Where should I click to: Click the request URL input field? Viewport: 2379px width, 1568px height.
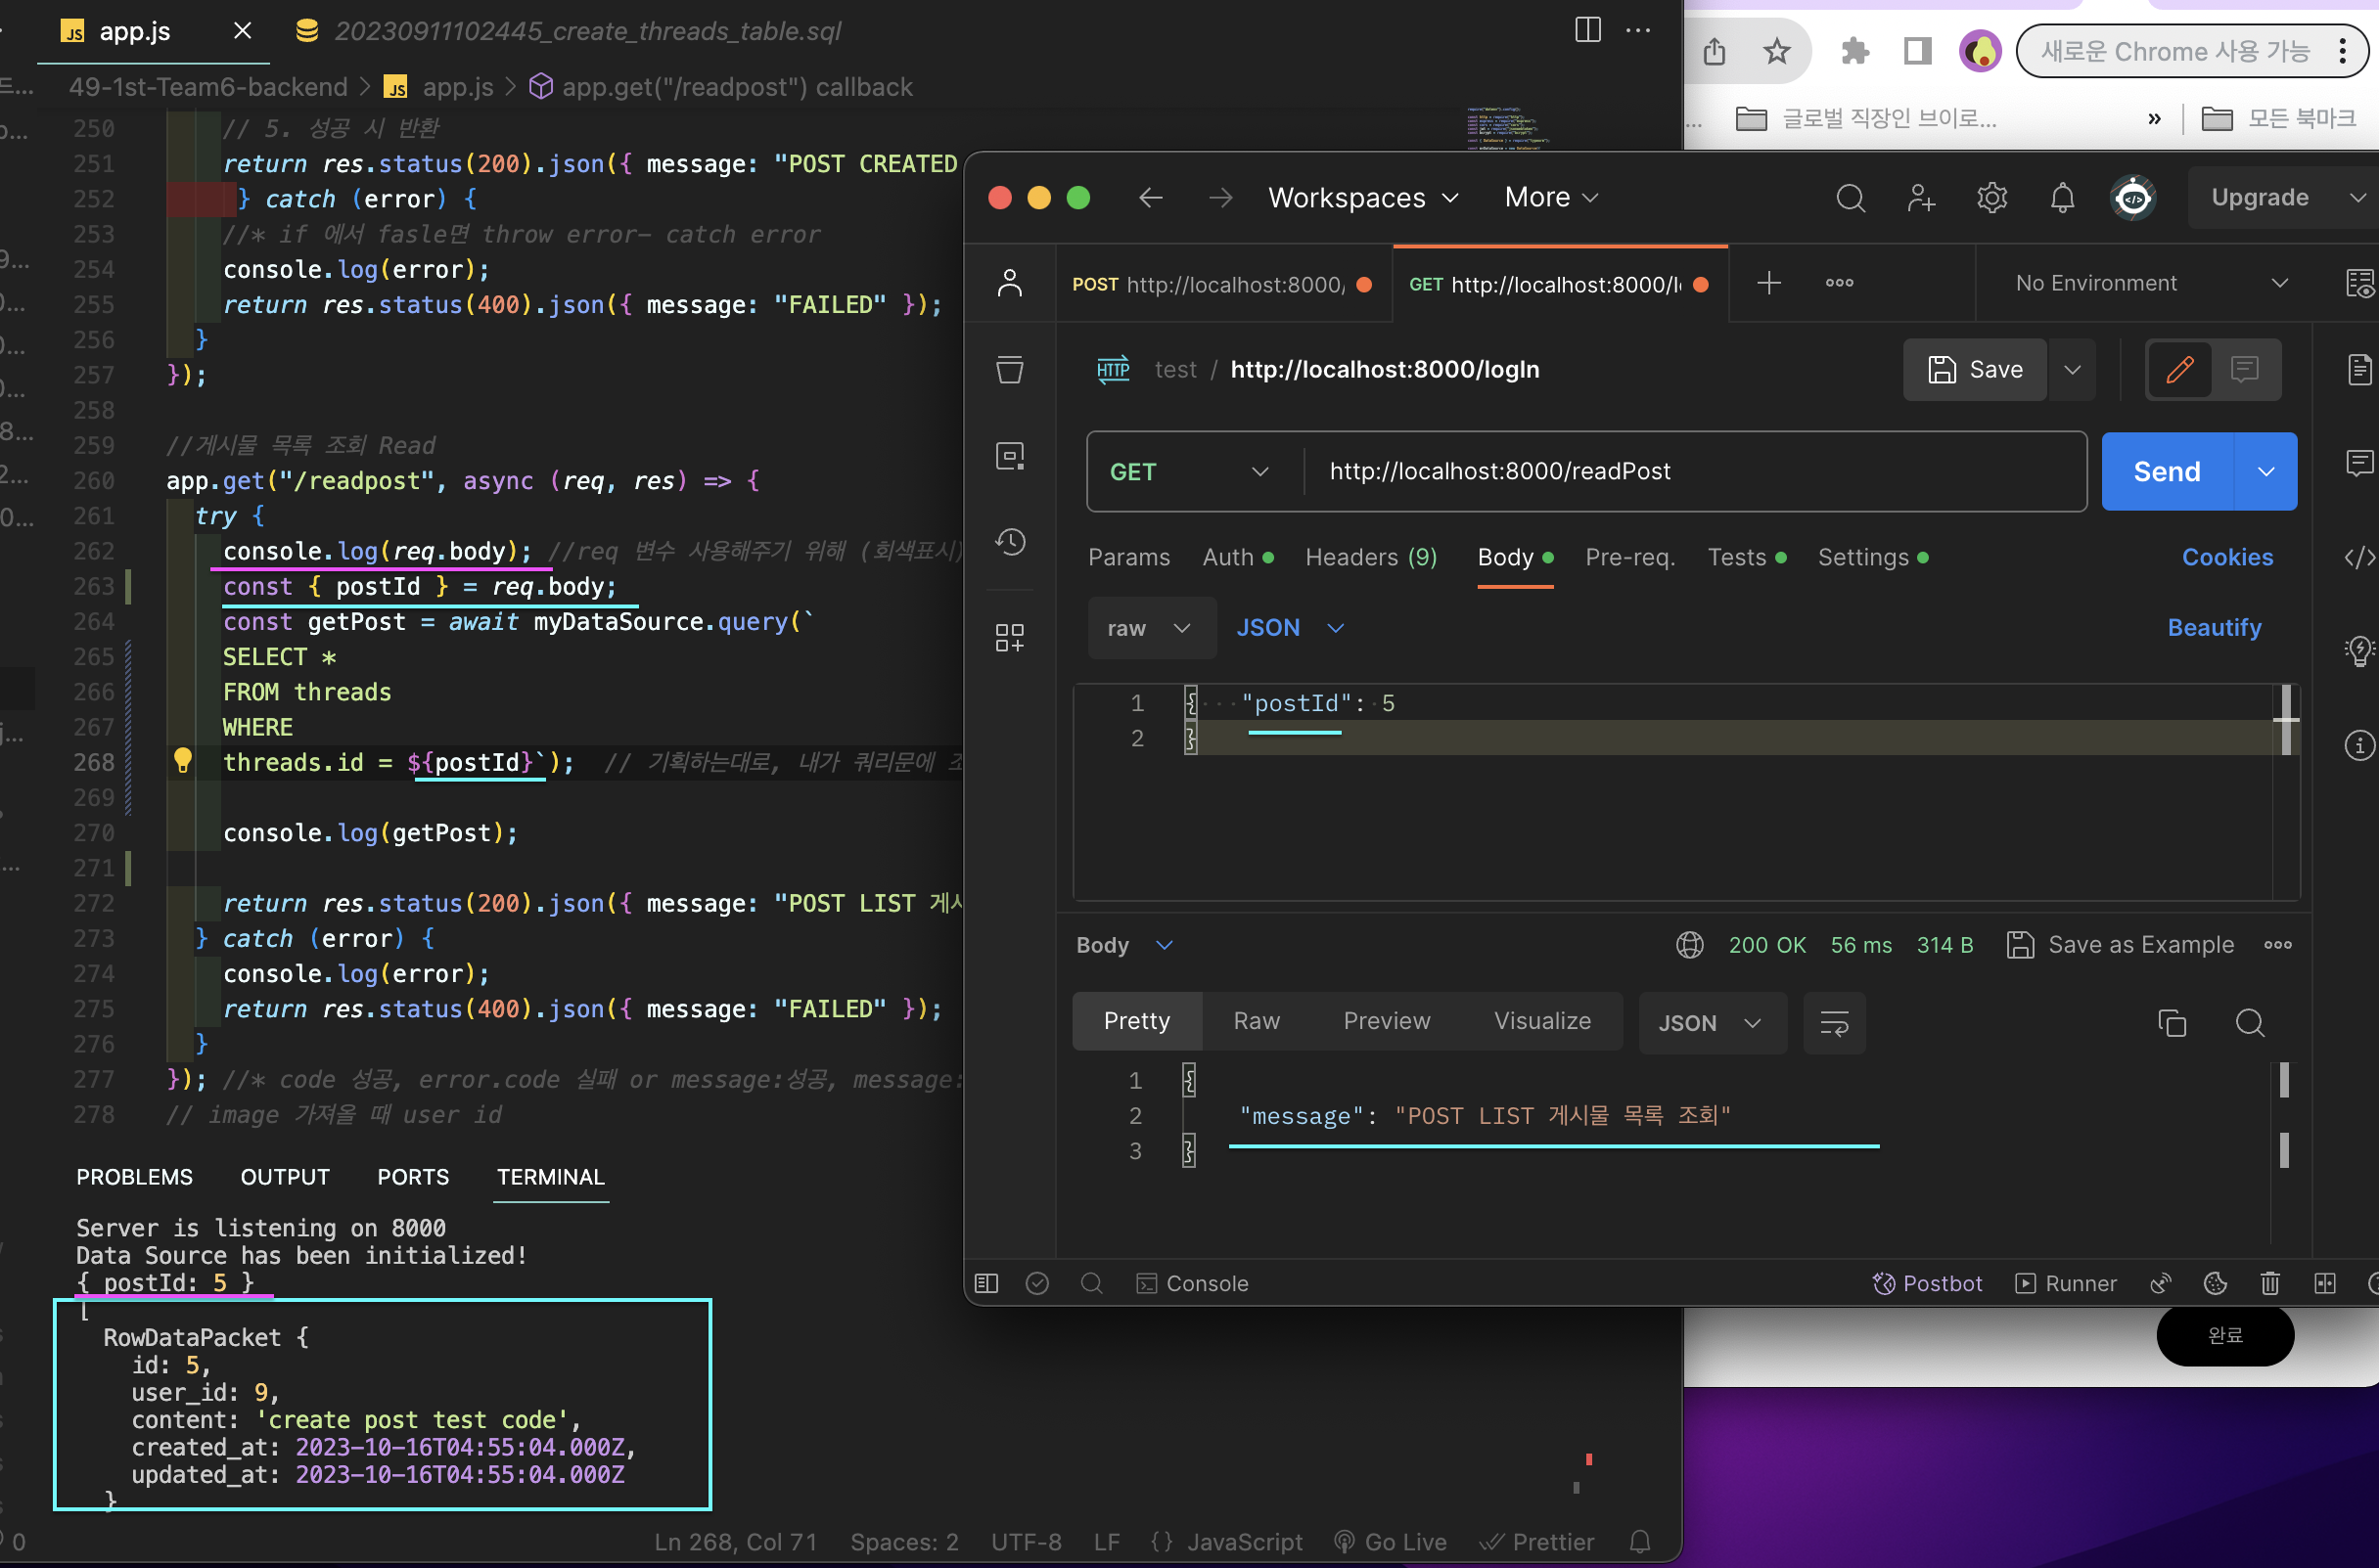click(x=1691, y=471)
